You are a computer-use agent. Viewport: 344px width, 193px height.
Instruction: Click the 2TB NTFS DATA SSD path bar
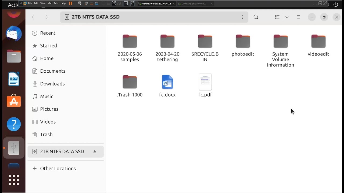[154, 17]
